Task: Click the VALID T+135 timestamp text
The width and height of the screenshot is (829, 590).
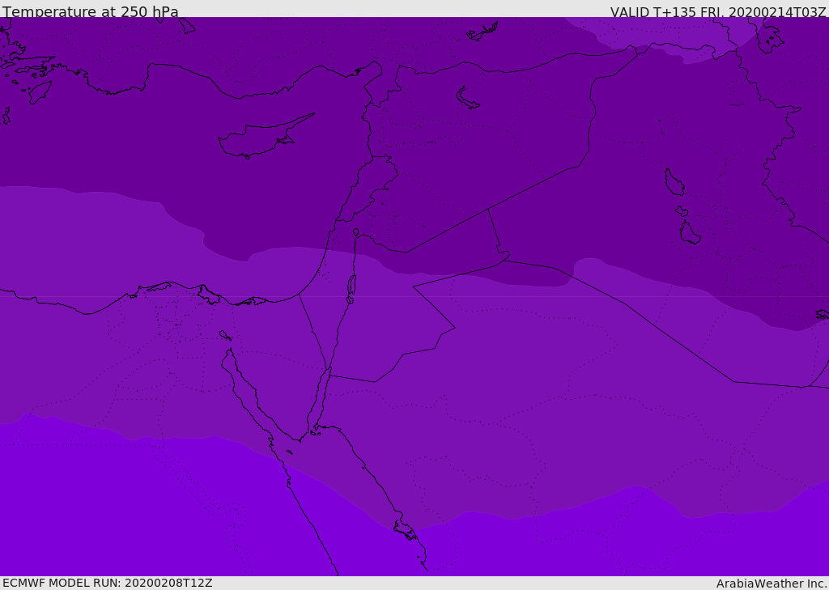Action: click(717, 12)
